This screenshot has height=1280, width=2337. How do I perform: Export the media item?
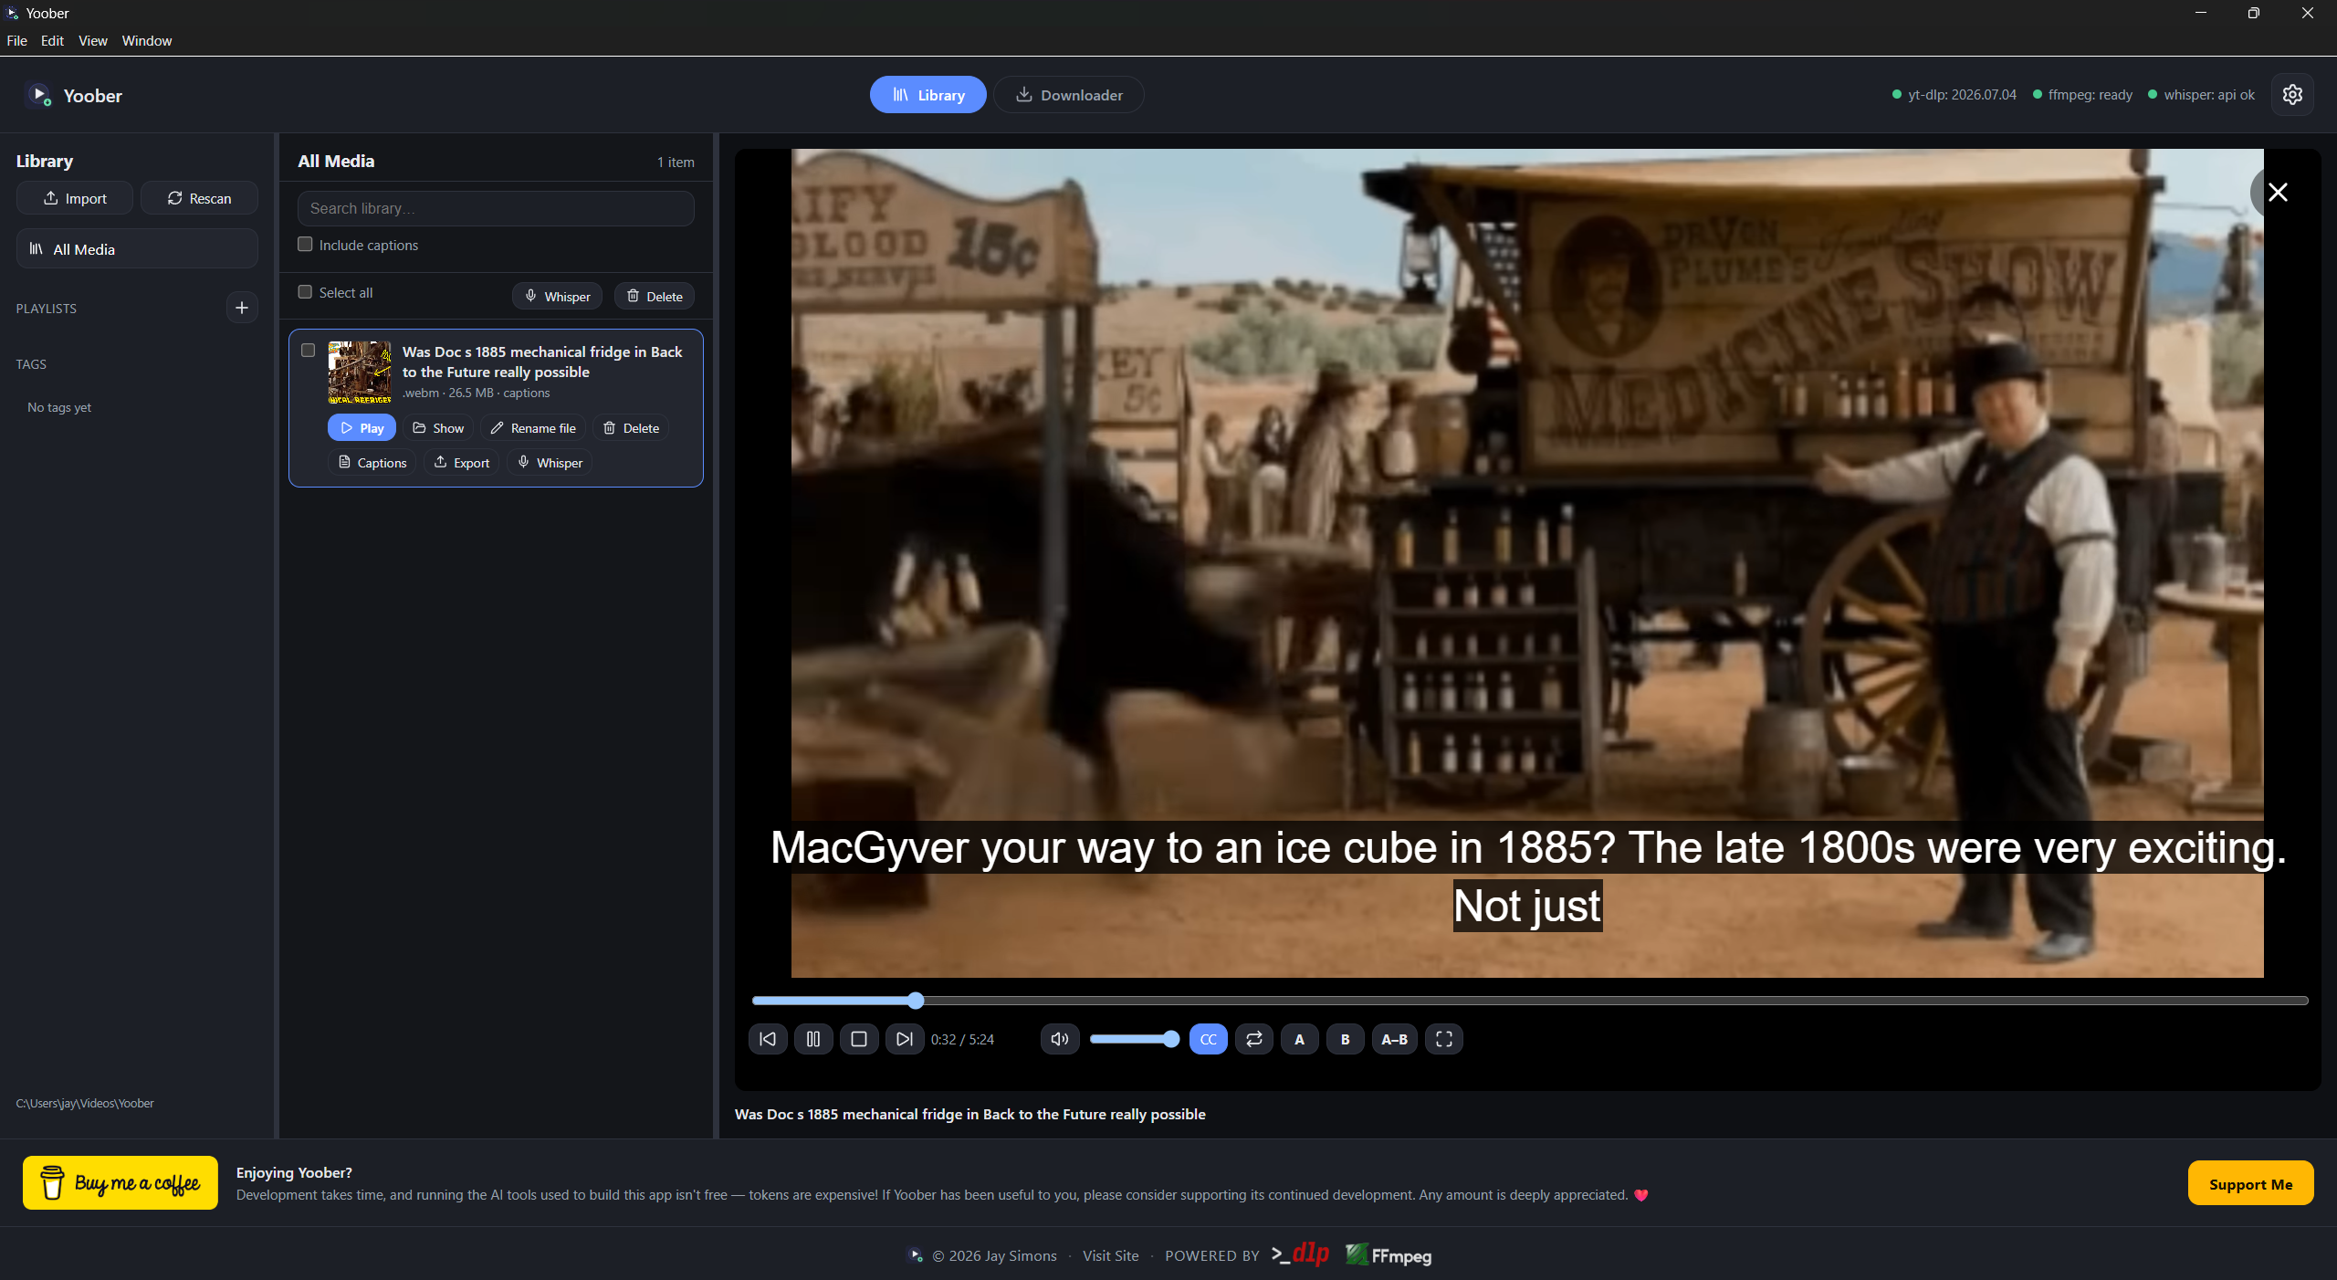tap(462, 463)
